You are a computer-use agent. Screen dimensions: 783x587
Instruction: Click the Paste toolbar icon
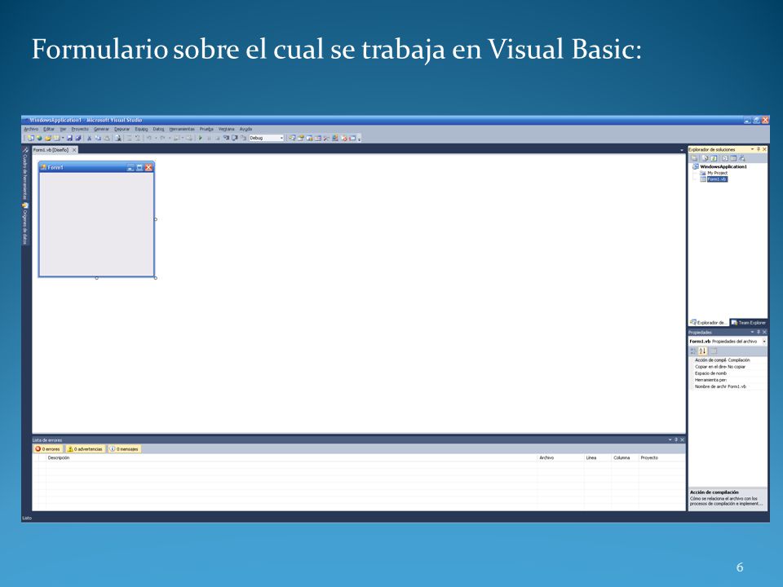[x=106, y=138]
